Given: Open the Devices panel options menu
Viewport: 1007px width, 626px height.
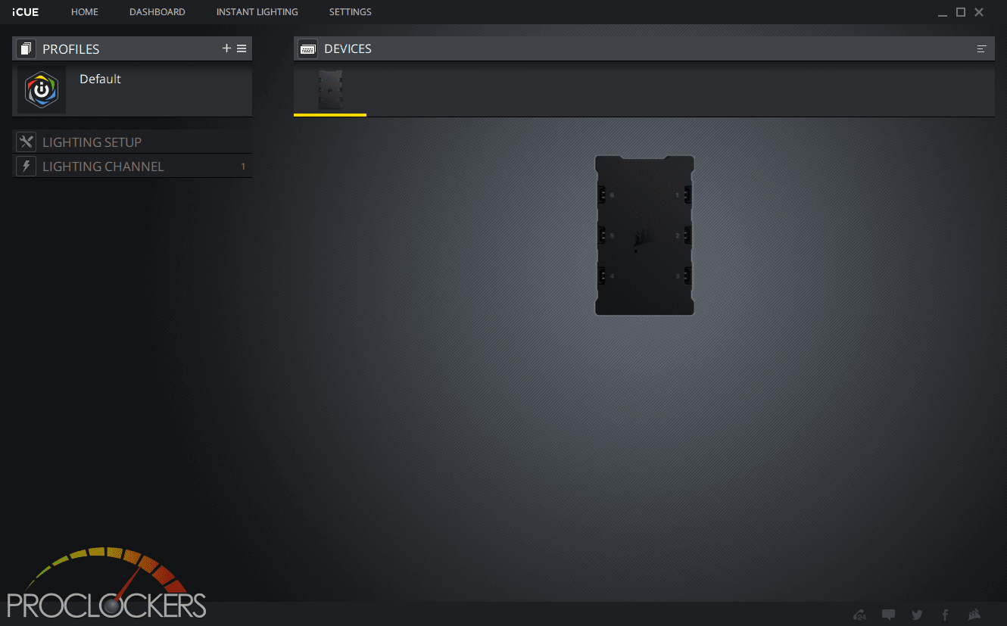Looking at the screenshot, I should coord(982,48).
